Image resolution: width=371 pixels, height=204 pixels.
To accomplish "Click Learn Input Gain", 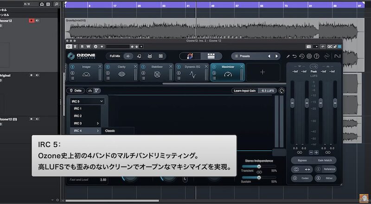I will point(245,90).
